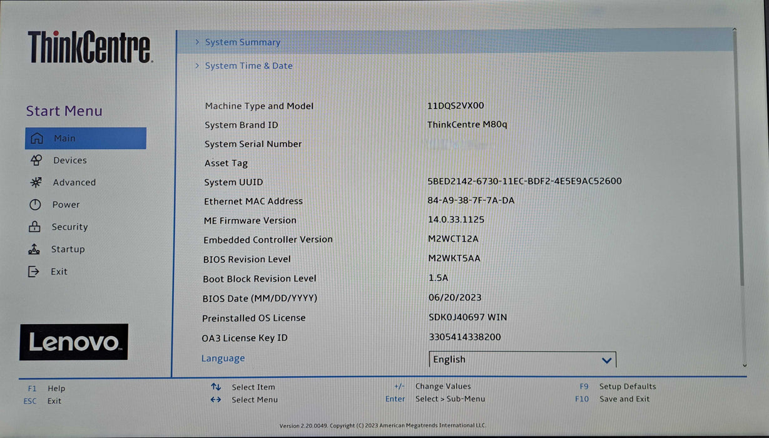Click the Ethernet MAC Address label
Image resolution: width=769 pixels, height=438 pixels.
click(253, 201)
